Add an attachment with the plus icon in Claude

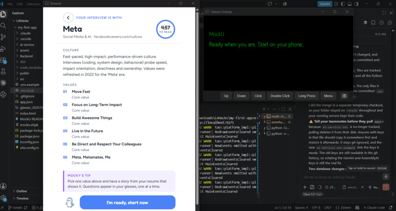pos(305,187)
